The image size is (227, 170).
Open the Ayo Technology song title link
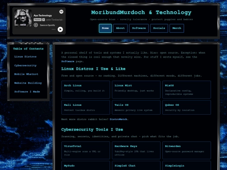click(x=43, y=16)
